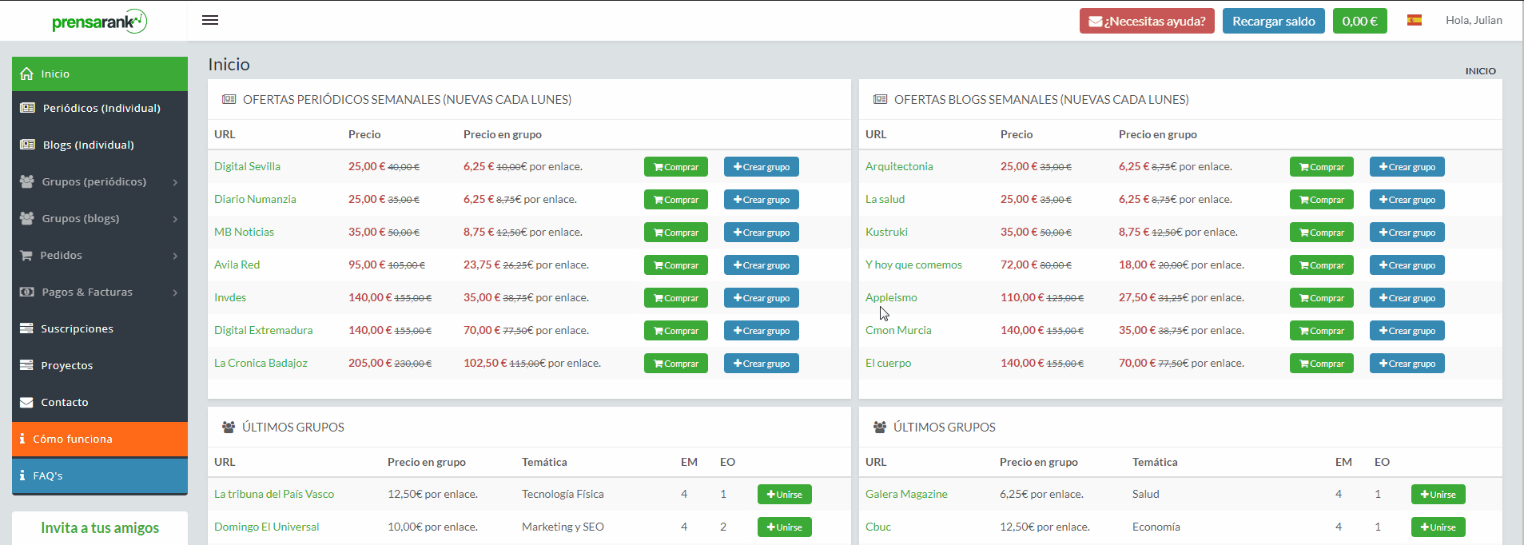Open the La salud blog link
1524x545 pixels.
(x=885, y=199)
